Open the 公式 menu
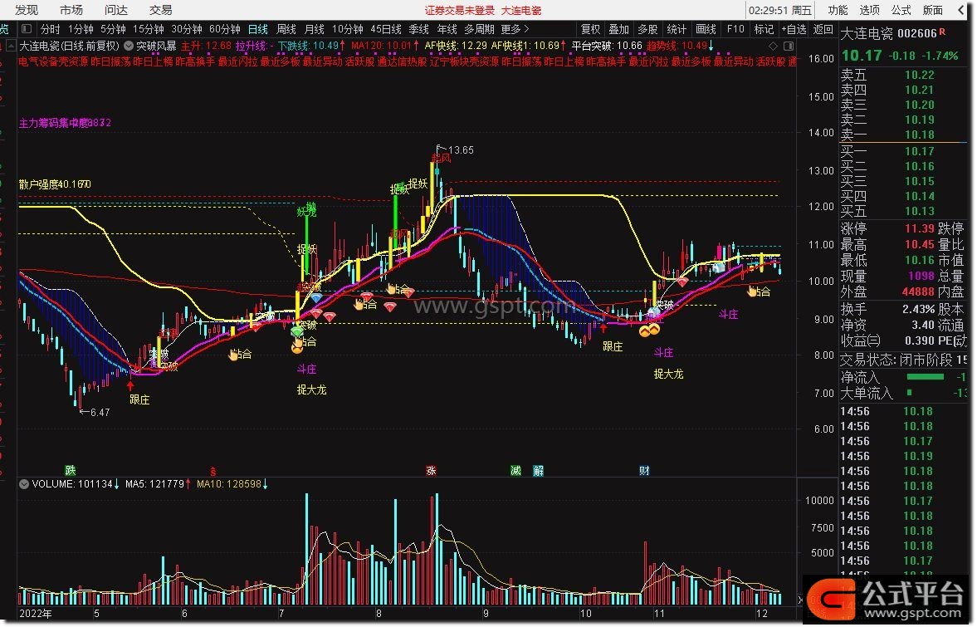This screenshot has height=627, width=977. (901, 10)
